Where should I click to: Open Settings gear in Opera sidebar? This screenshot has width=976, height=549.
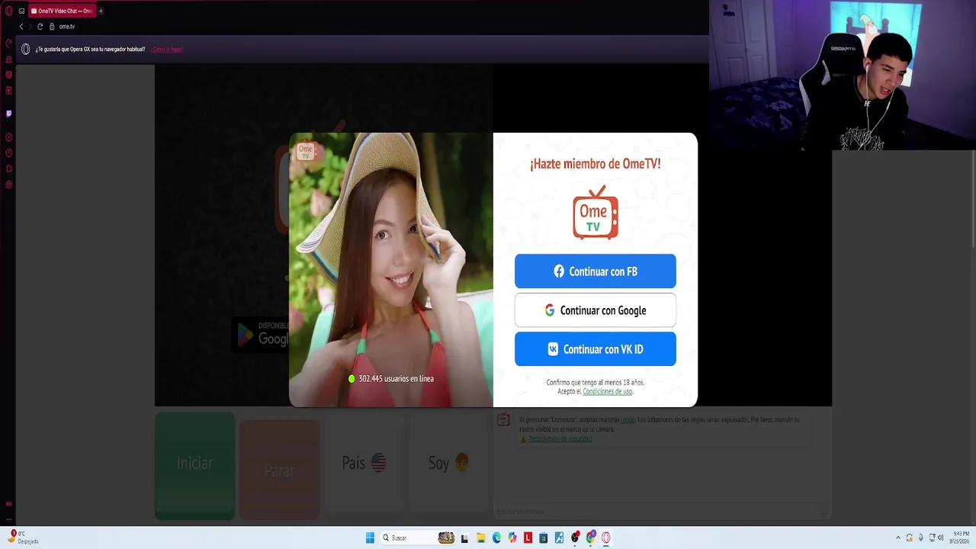(x=8, y=185)
